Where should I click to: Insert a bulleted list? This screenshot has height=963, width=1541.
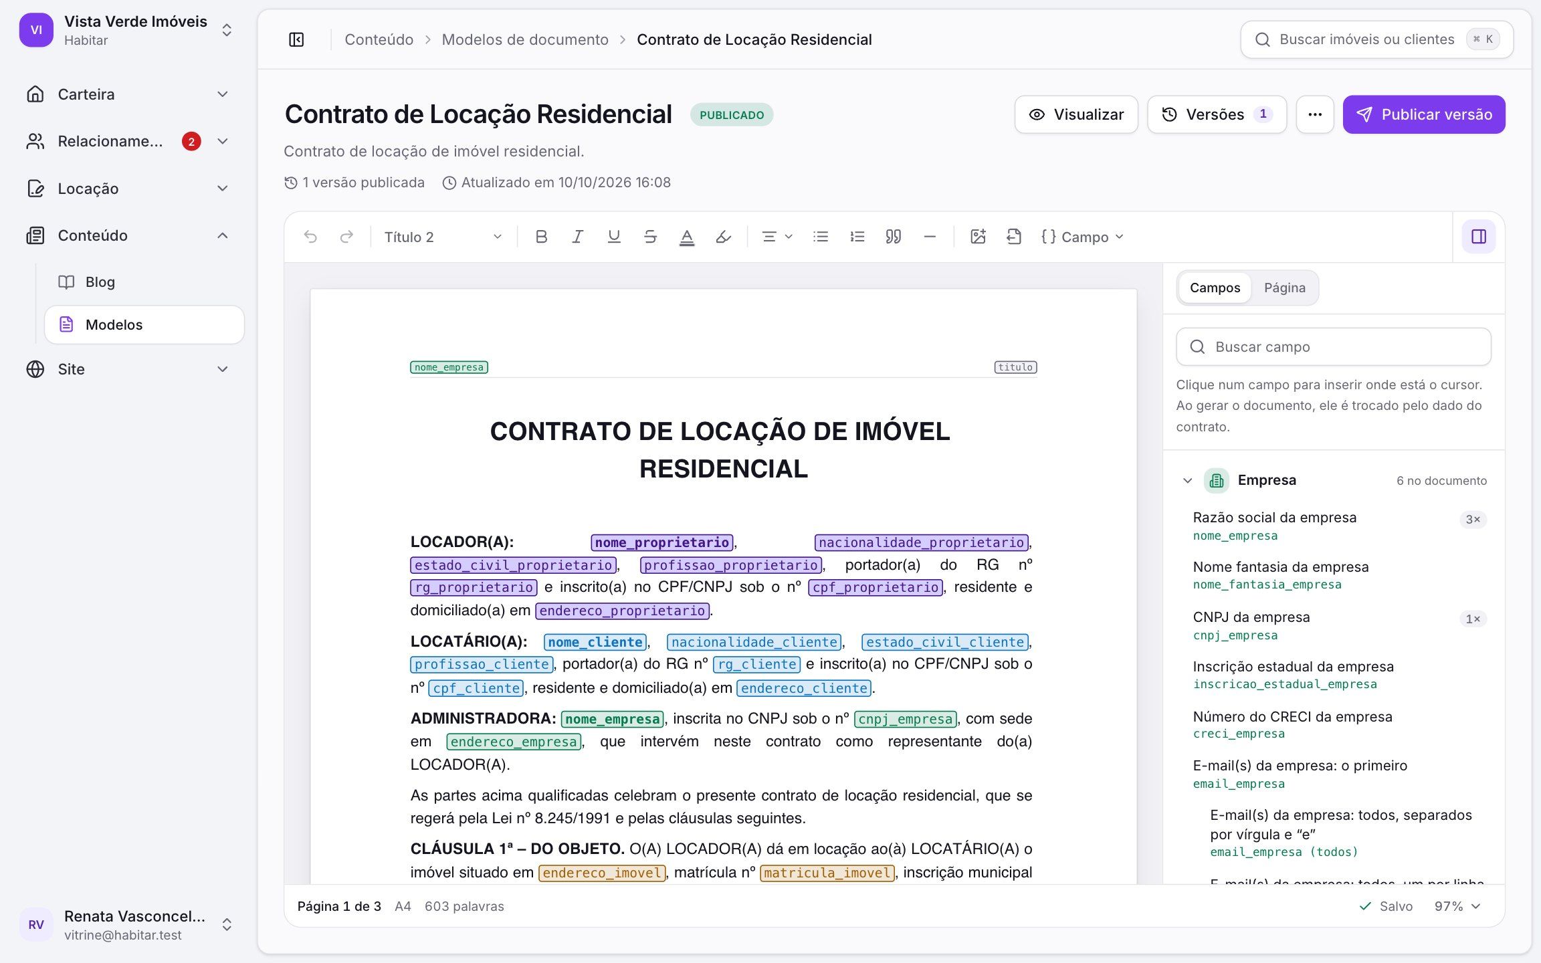pos(821,237)
